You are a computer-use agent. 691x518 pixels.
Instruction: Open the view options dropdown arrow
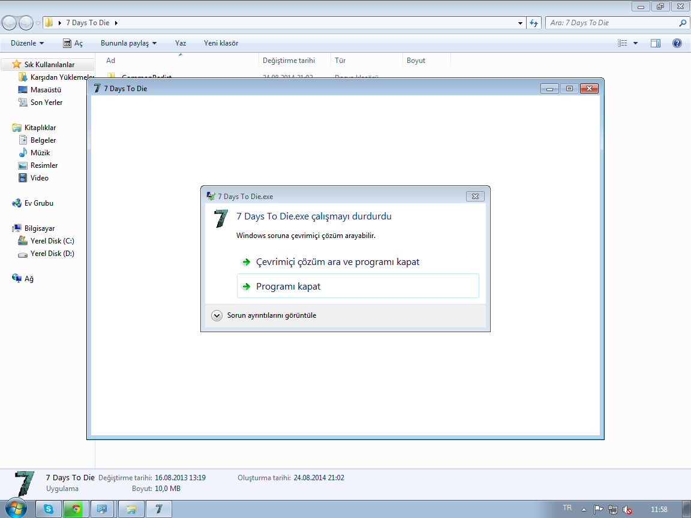635,43
